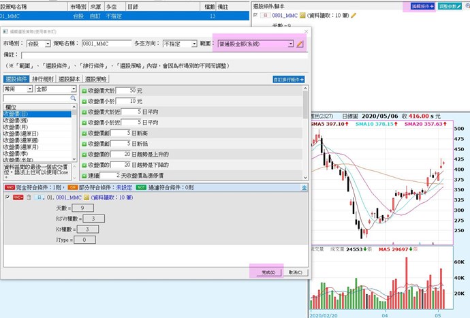Click the AND tag on condition 01

tap(18, 197)
